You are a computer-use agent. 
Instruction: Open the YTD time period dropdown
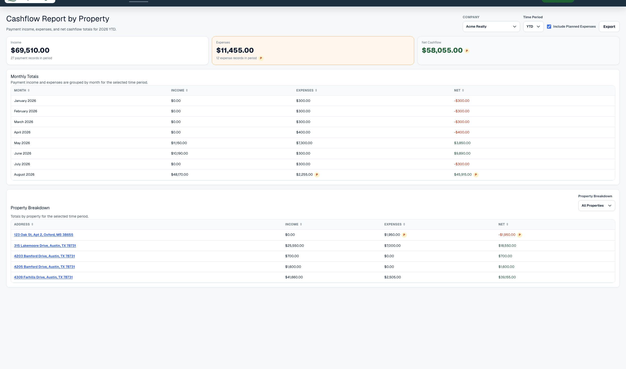click(x=533, y=27)
